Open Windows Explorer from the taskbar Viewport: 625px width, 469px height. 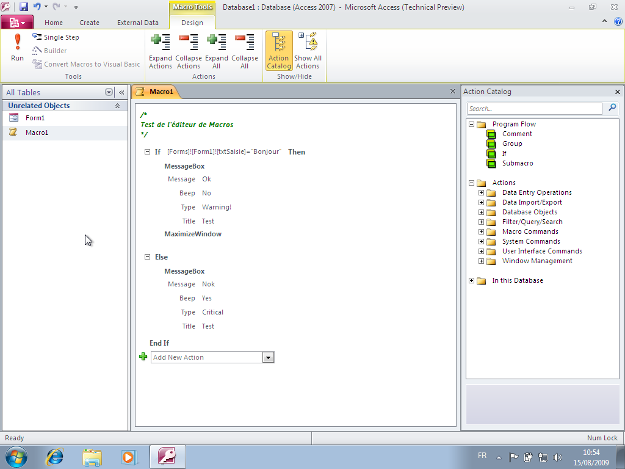pyautogui.click(x=92, y=457)
